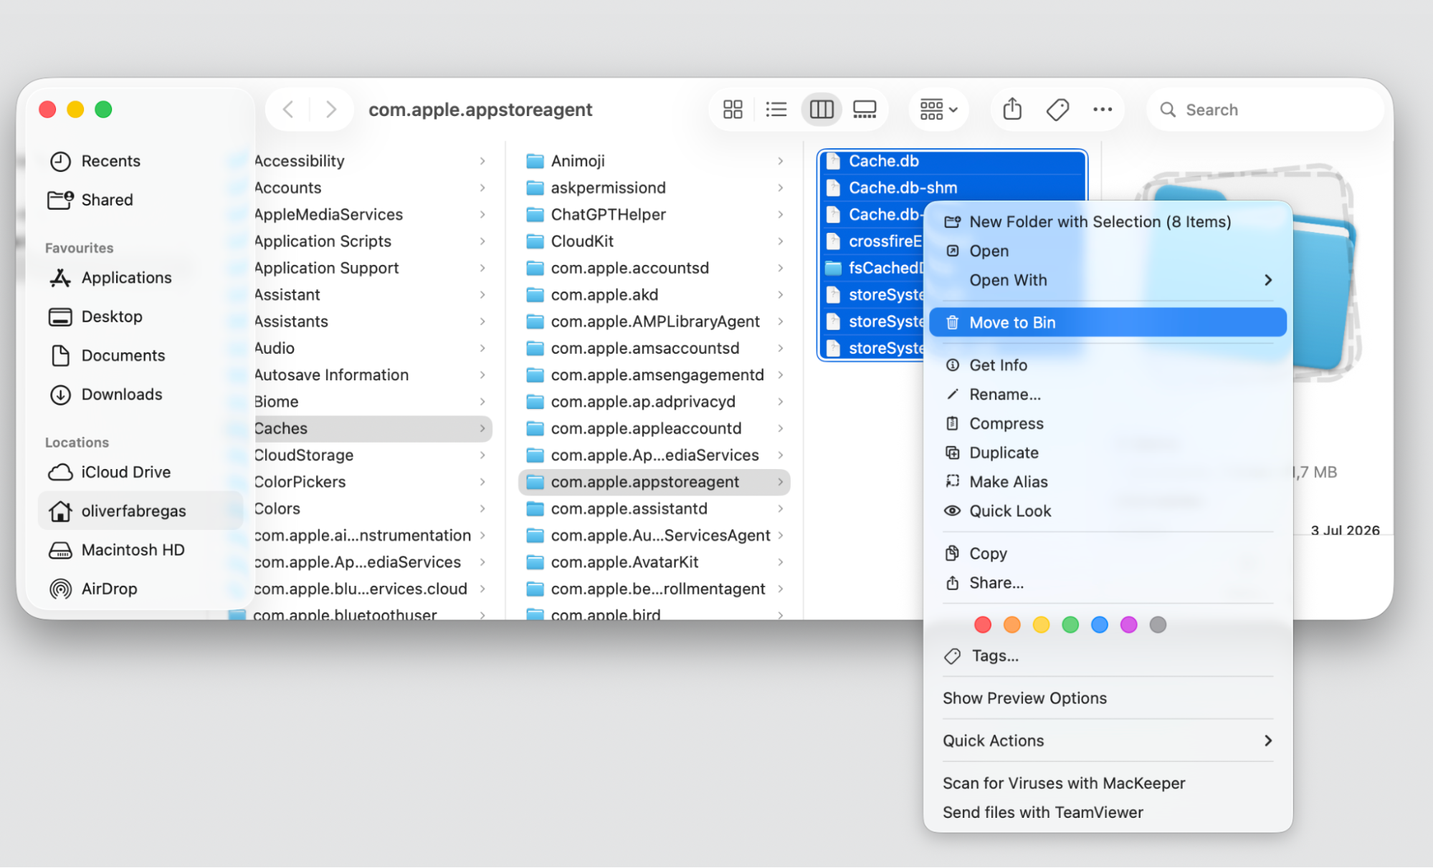This screenshot has height=868, width=1433.
Task: Choose Tags… from the context menu
Action: click(x=1108, y=656)
